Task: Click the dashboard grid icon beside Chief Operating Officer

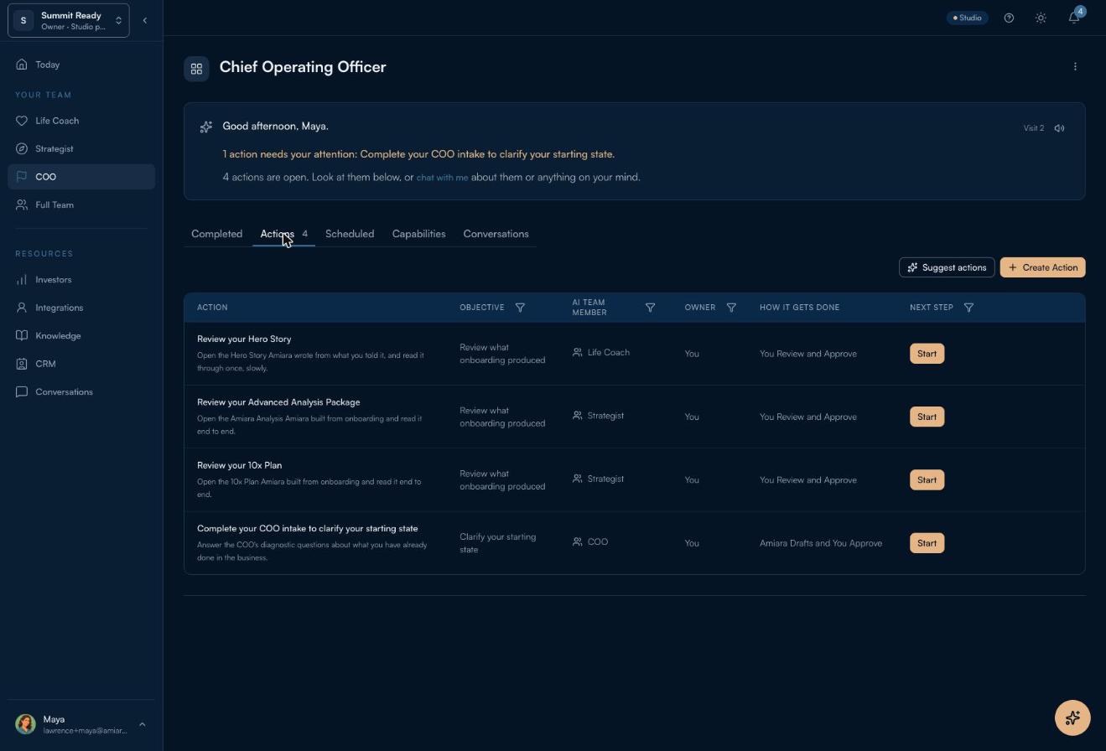Action: pos(196,69)
